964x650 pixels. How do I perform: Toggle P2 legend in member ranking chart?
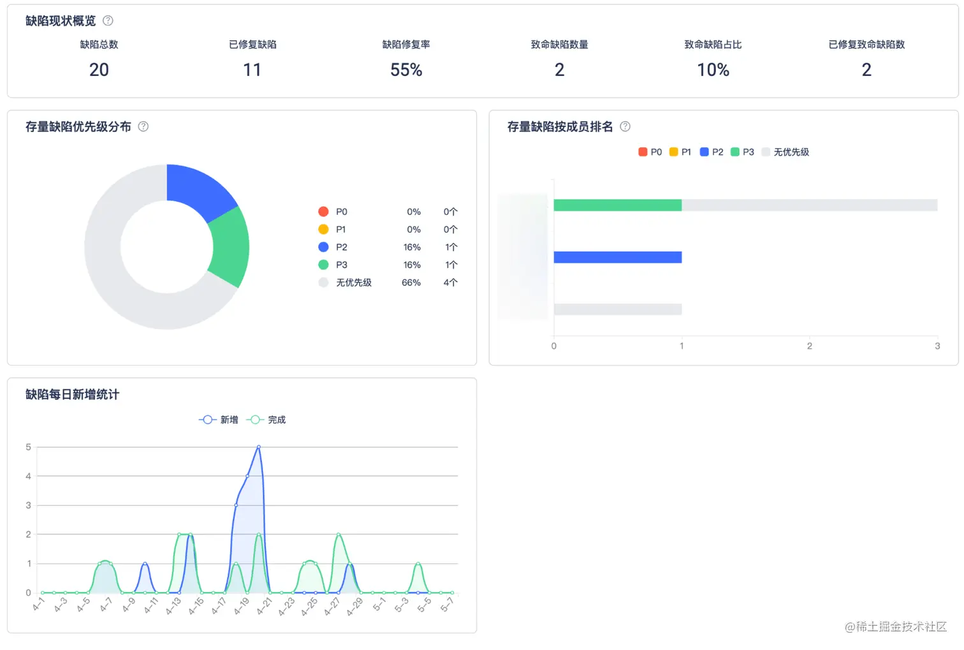pos(712,152)
